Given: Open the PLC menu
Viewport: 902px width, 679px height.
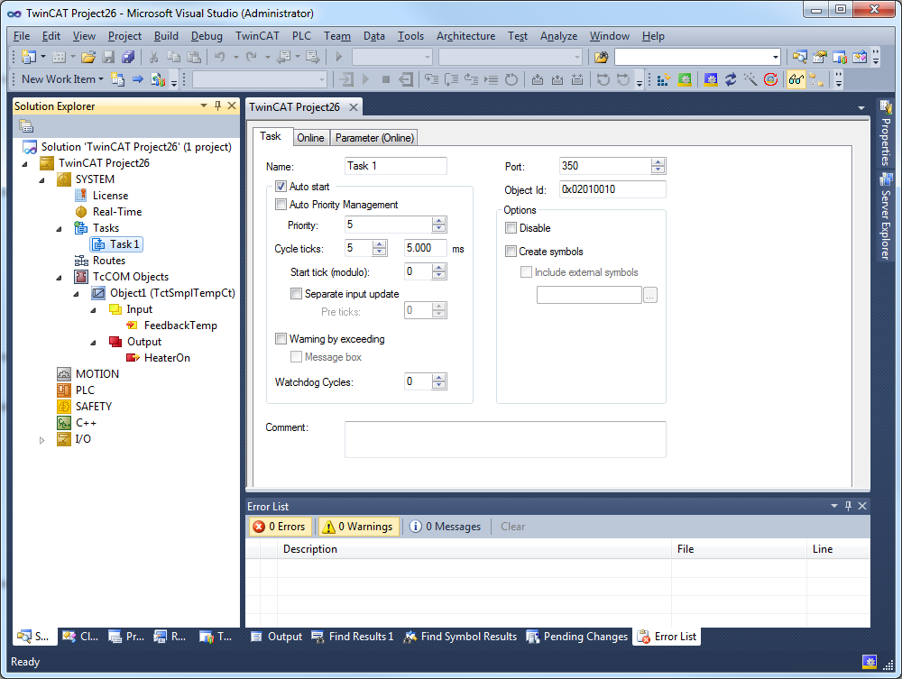Looking at the screenshot, I should coord(301,36).
